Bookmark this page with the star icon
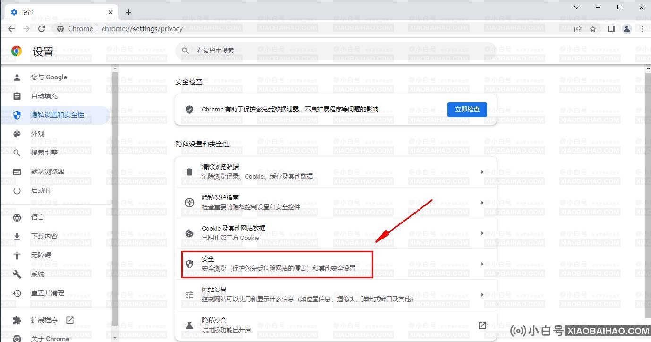Viewport: 651px width, 342px height. tap(593, 29)
